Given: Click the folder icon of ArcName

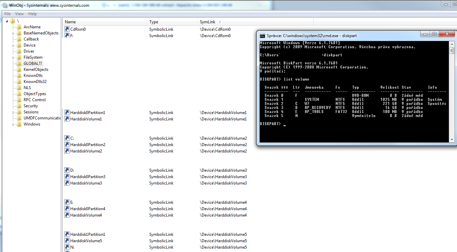Looking at the screenshot, I should click(x=19, y=27).
